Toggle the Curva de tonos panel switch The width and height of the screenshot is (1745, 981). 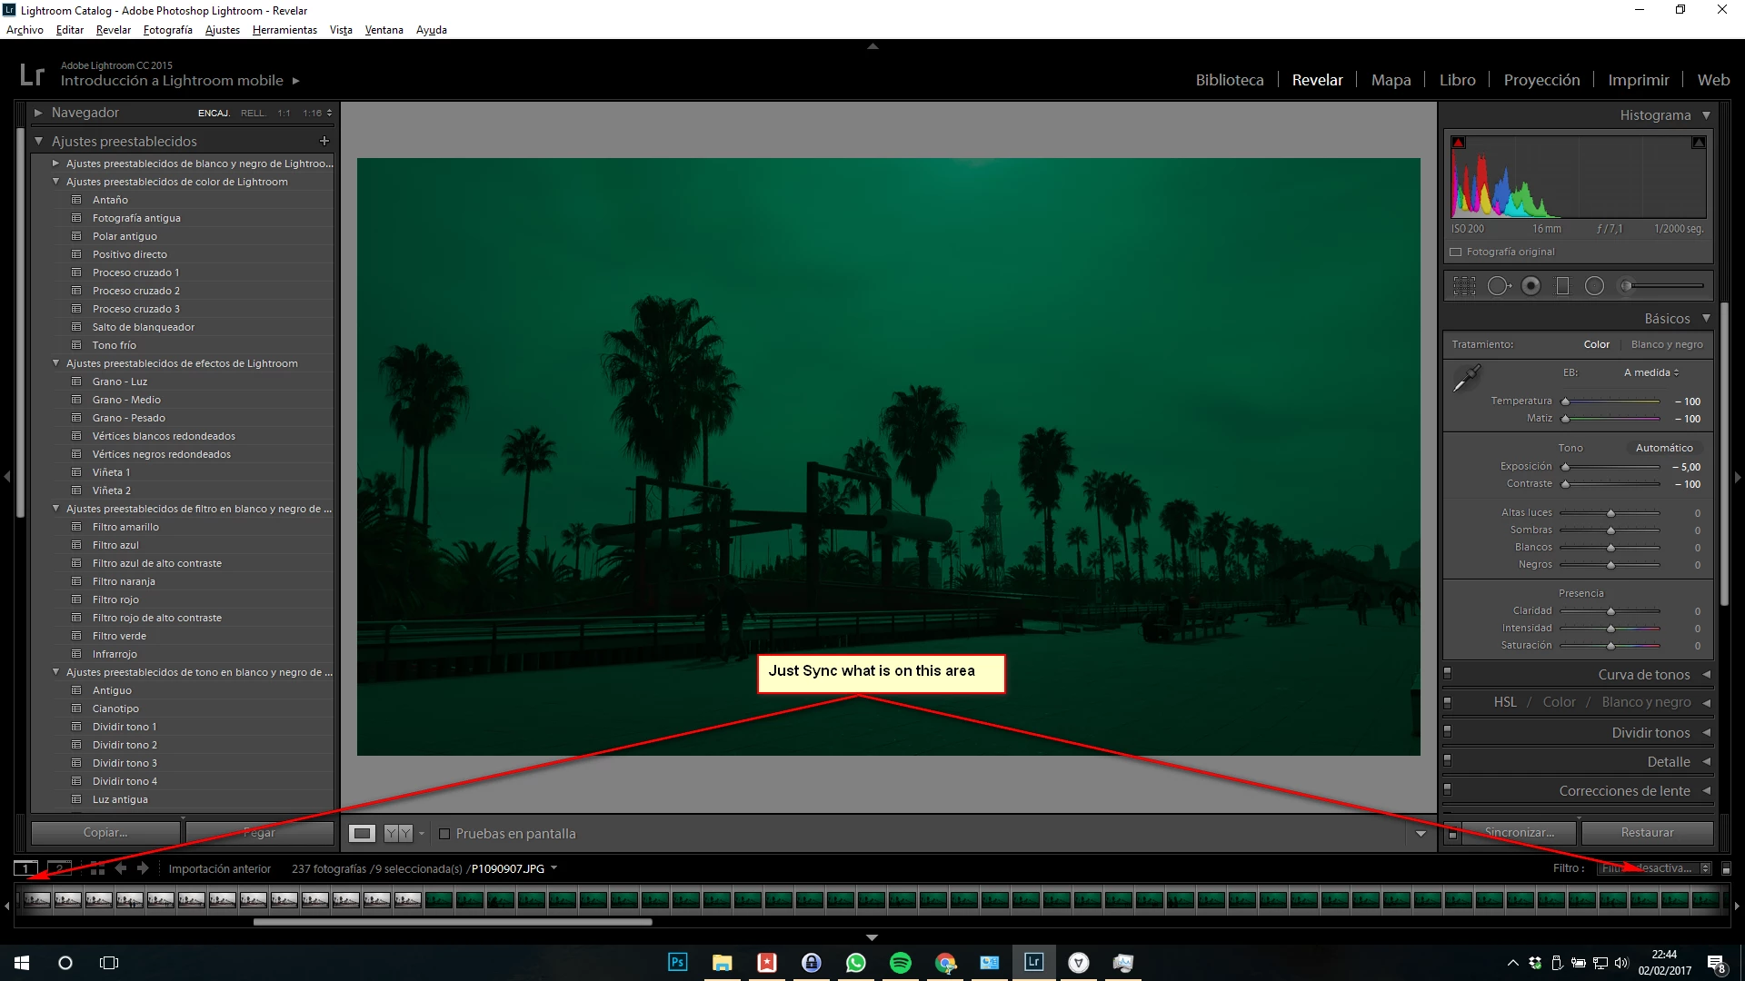click(1448, 673)
